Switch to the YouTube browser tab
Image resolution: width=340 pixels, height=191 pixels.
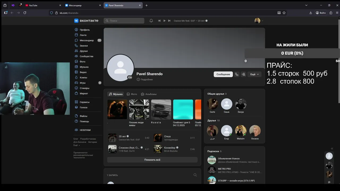pos(43,5)
